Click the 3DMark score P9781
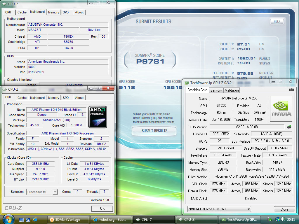299x224 pixels. [150, 61]
